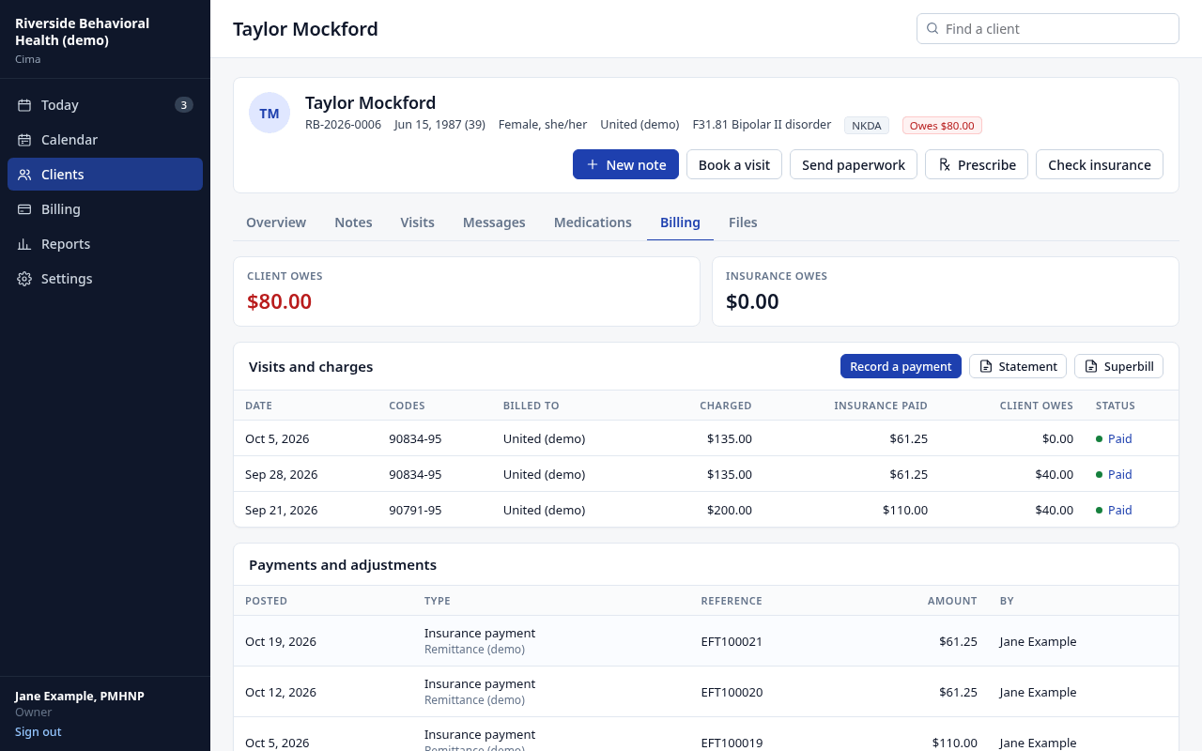The height and width of the screenshot is (751, 1202).
Task: Open Paid status for Sep 28, 2026 visit
Action: [1119, 474]
